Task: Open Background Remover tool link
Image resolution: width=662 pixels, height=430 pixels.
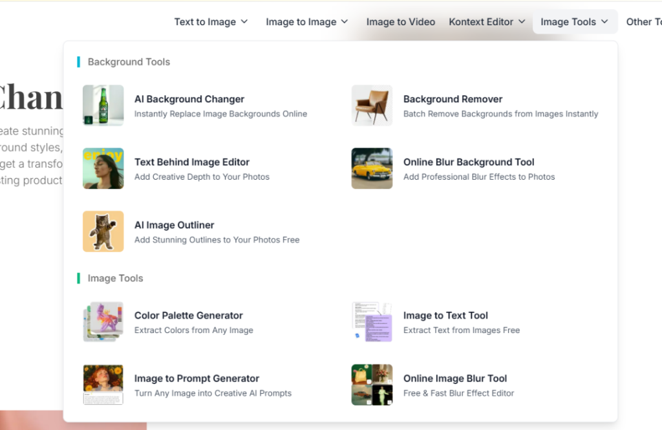Action: pyautogui.click(x=453, y=99)
